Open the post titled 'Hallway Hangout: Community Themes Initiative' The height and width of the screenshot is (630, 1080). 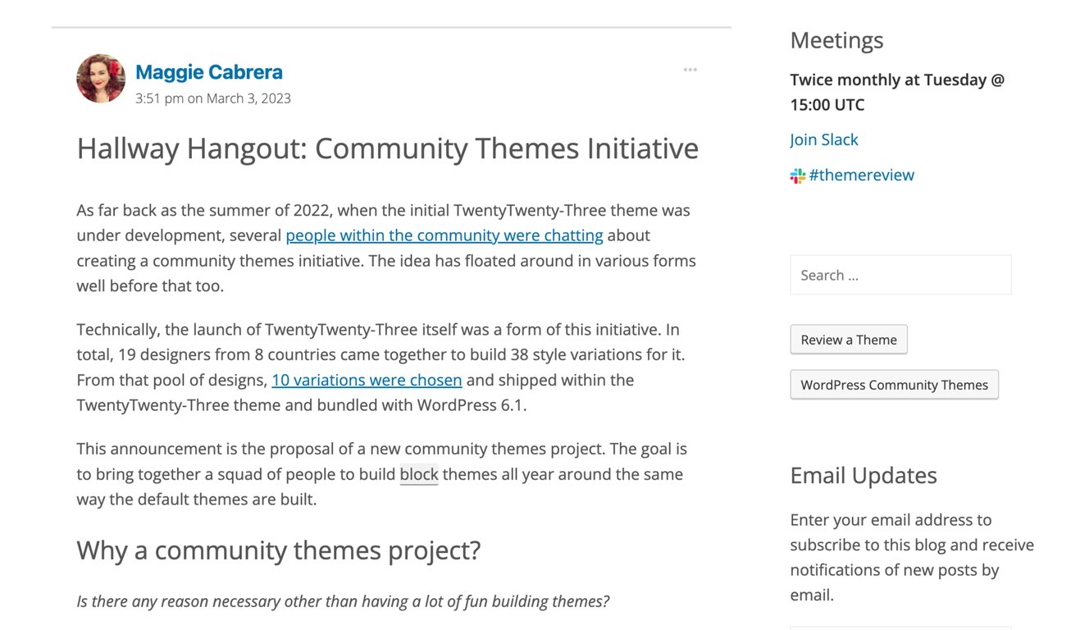coord(387,148)
